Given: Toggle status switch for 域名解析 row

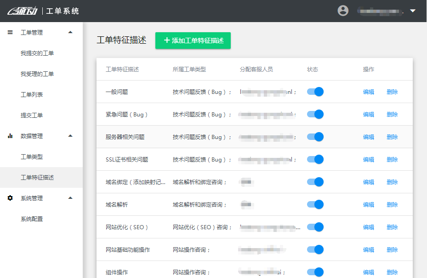Looking at the screenshot, I should pyautogui.click(x=315, y=204).
